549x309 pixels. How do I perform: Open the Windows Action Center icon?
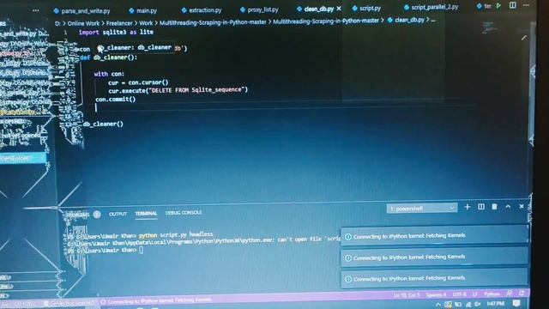tap(516, 303)
